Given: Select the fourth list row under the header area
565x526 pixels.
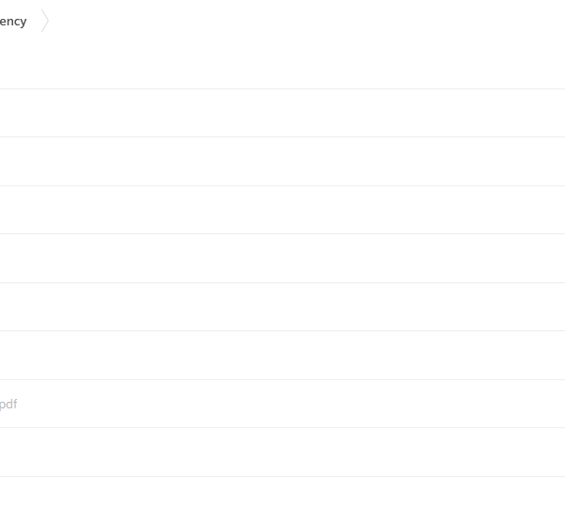Looking at the screenshot, I should [282, 258].
